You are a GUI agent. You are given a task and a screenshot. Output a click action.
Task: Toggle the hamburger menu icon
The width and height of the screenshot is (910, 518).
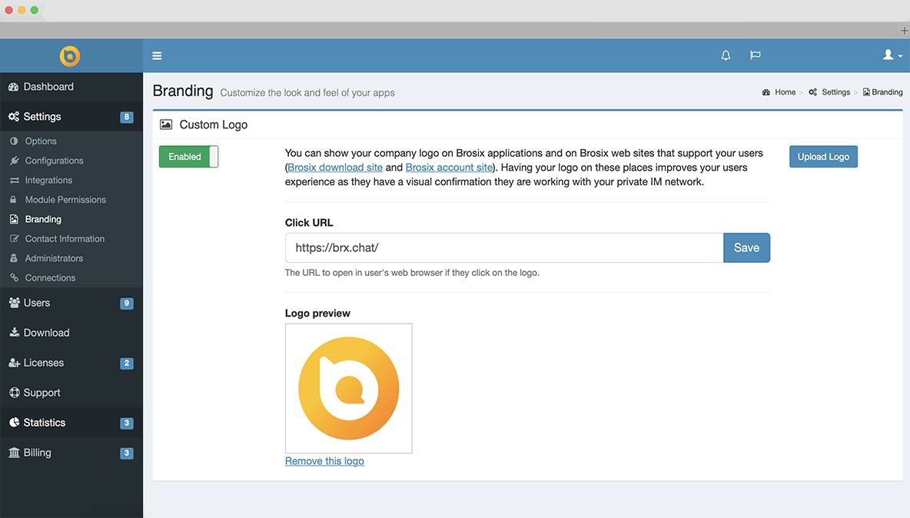(157, 55)
